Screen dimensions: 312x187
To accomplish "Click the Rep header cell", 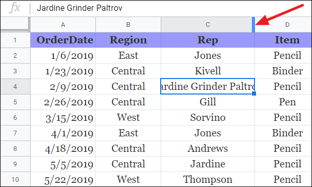I will pos(208,40).
